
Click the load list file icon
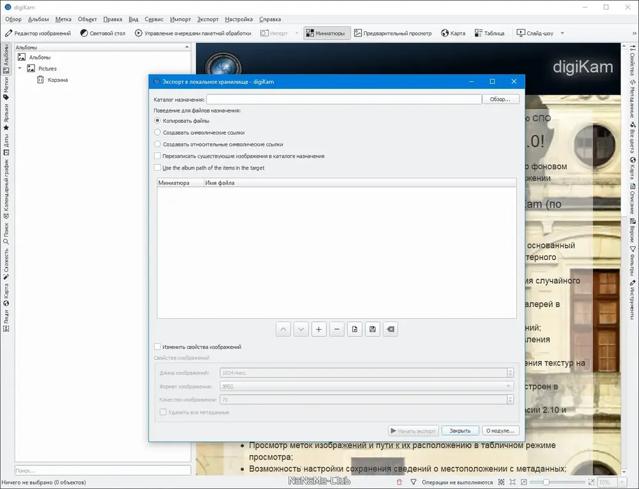(x=355, y=329)
